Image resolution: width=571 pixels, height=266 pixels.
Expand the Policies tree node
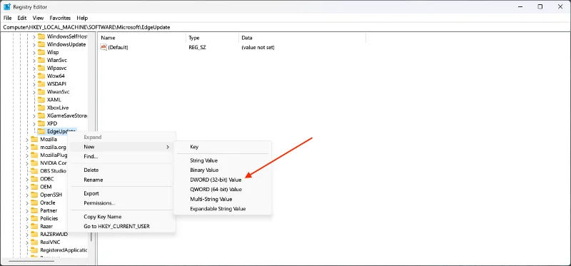pyautogui.click(x=27, y=218)
